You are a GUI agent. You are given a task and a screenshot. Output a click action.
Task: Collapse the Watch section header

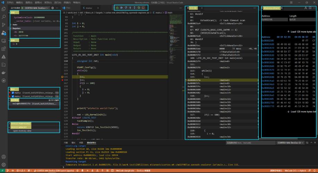click(x=14, y=40)
